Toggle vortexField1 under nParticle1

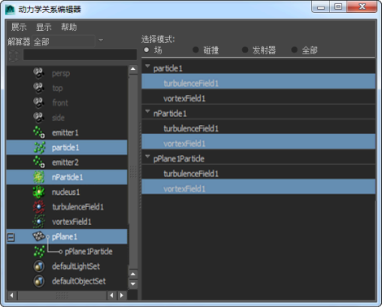(258, 141)
